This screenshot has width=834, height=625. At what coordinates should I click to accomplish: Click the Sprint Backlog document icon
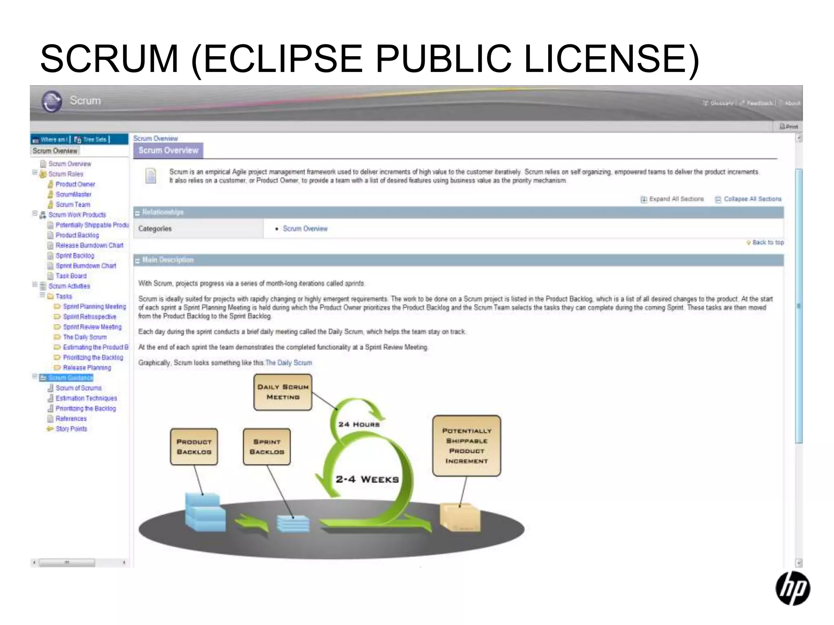50,256
